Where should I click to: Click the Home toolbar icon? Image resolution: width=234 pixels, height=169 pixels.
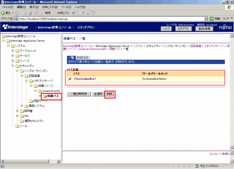coord(36,13)
